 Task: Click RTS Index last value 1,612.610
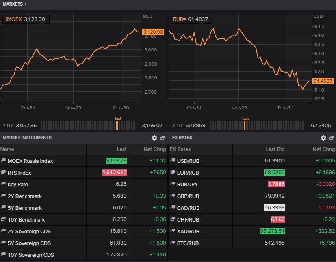pyautogui.click(x=115, y=173)
